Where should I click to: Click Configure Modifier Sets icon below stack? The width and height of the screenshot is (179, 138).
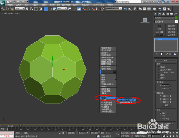coord(175,54)
